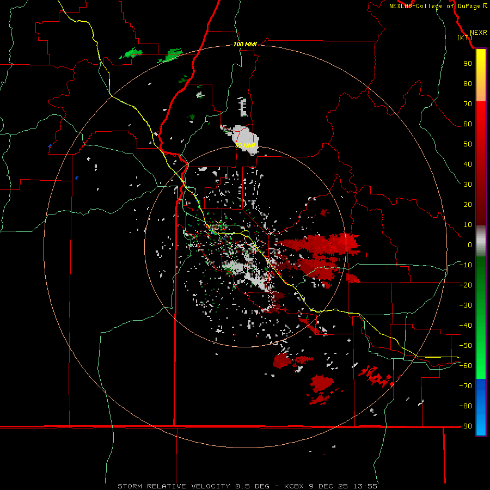The width and height of the screenshot is (490, 490).
Task: Click the -40 value on velocity scale
Action: coord(465,326)
